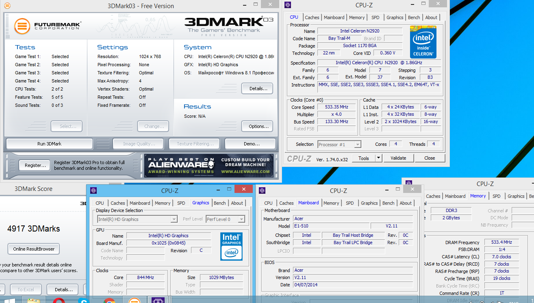Screen dimensions: 534x303
Task: Open the Online ResultBrowser
Action: (x=34, y=249)
